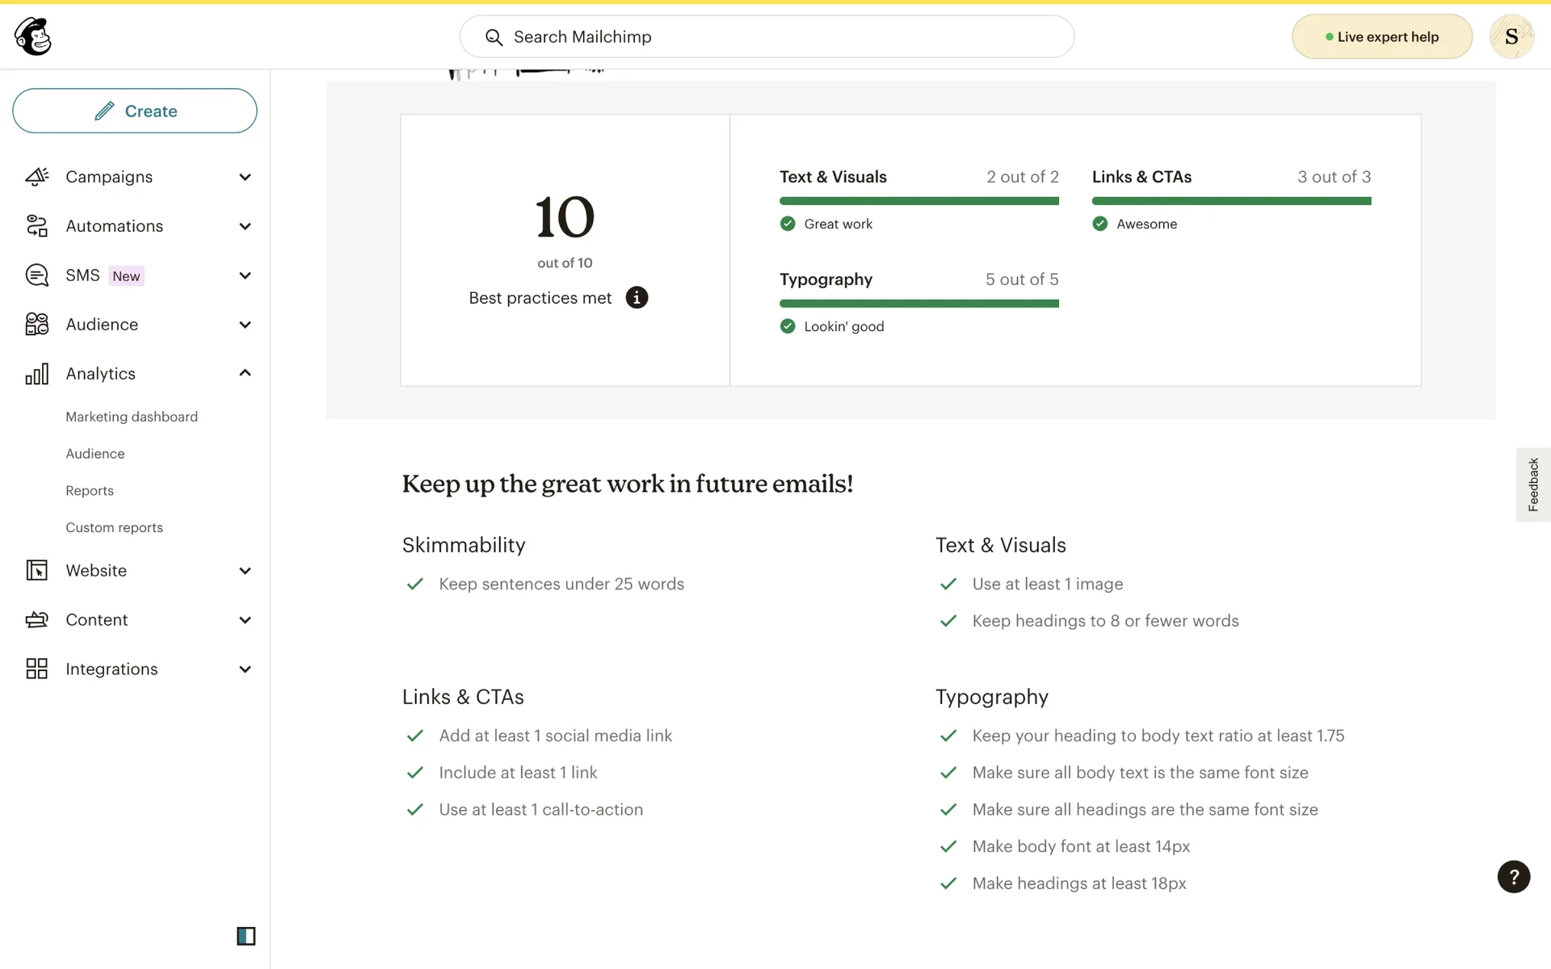Image resolution: width=1551 pixels, height=969 pixels.
Task: Go to Custom reports
Action: point(114,527)
